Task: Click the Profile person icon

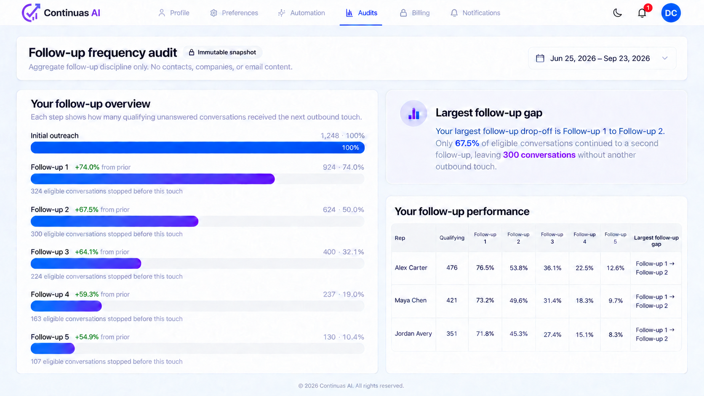Action: pyautogui.click(x=162, y=13)
